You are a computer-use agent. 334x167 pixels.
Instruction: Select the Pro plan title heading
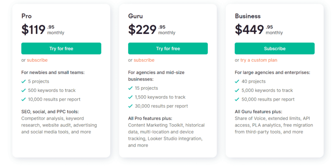26,16
